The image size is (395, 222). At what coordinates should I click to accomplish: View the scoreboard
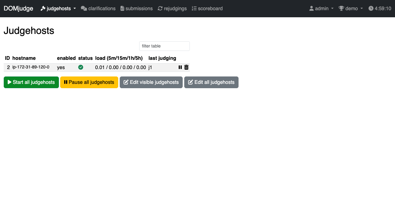click(x=207, y=9)
